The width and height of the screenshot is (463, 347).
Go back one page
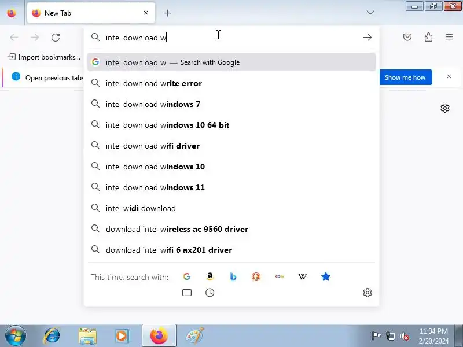pyautogui.click(x=14, y=38)
